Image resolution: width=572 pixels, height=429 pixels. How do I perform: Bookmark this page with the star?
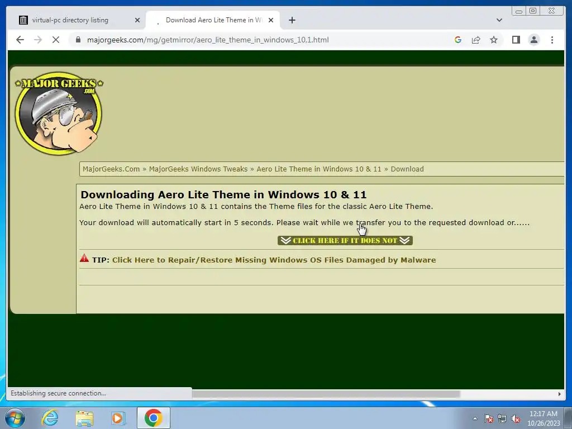pos(494,40)
